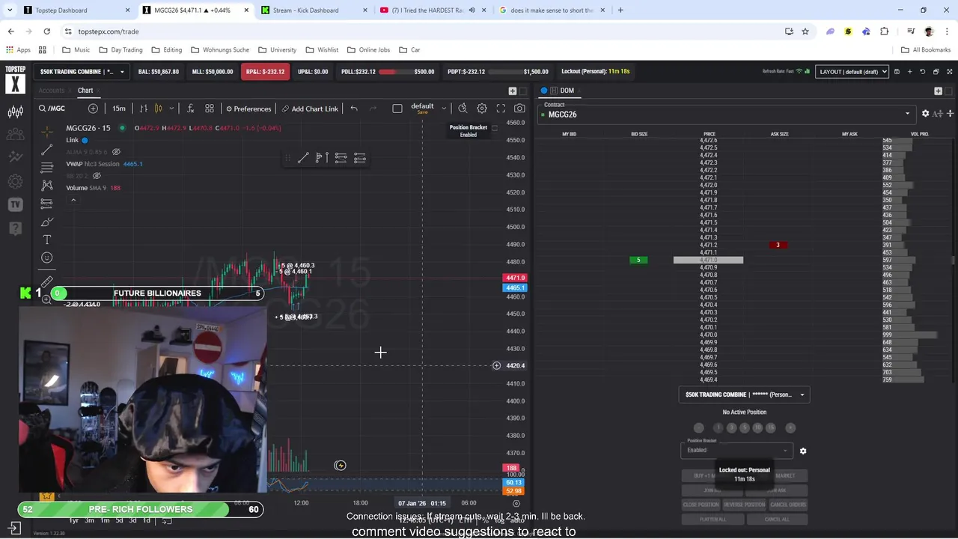The height and width of the screenshot is (539, 958).
Task: Toggle the chart layout square checkbox
Action: click(x=397, y=109)
